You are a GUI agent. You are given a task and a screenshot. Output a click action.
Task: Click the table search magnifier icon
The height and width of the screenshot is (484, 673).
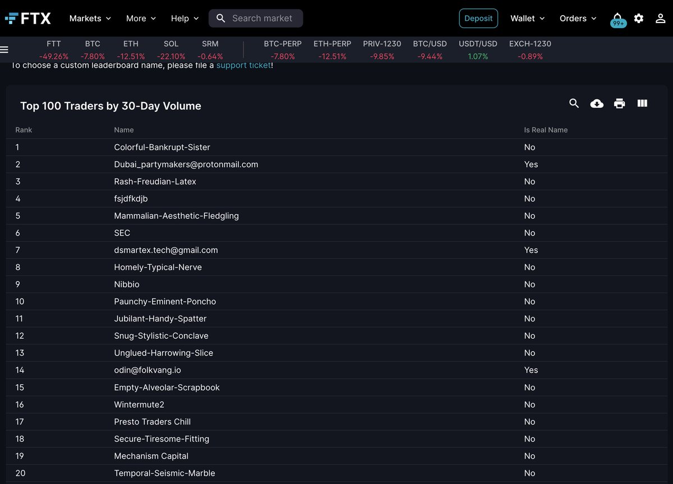[574, 103]
